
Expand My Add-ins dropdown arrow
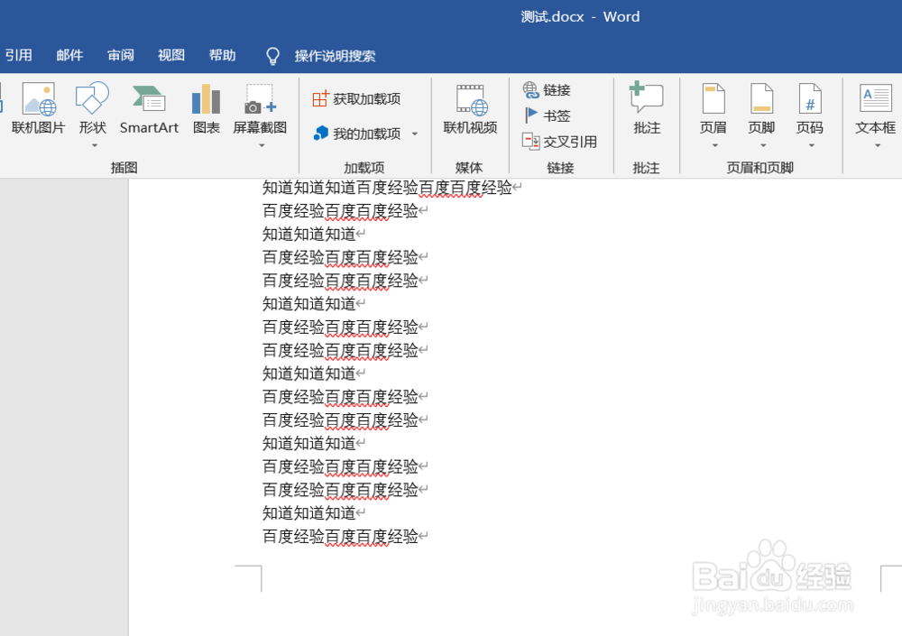pyautogui.click(x=415, y=134)
